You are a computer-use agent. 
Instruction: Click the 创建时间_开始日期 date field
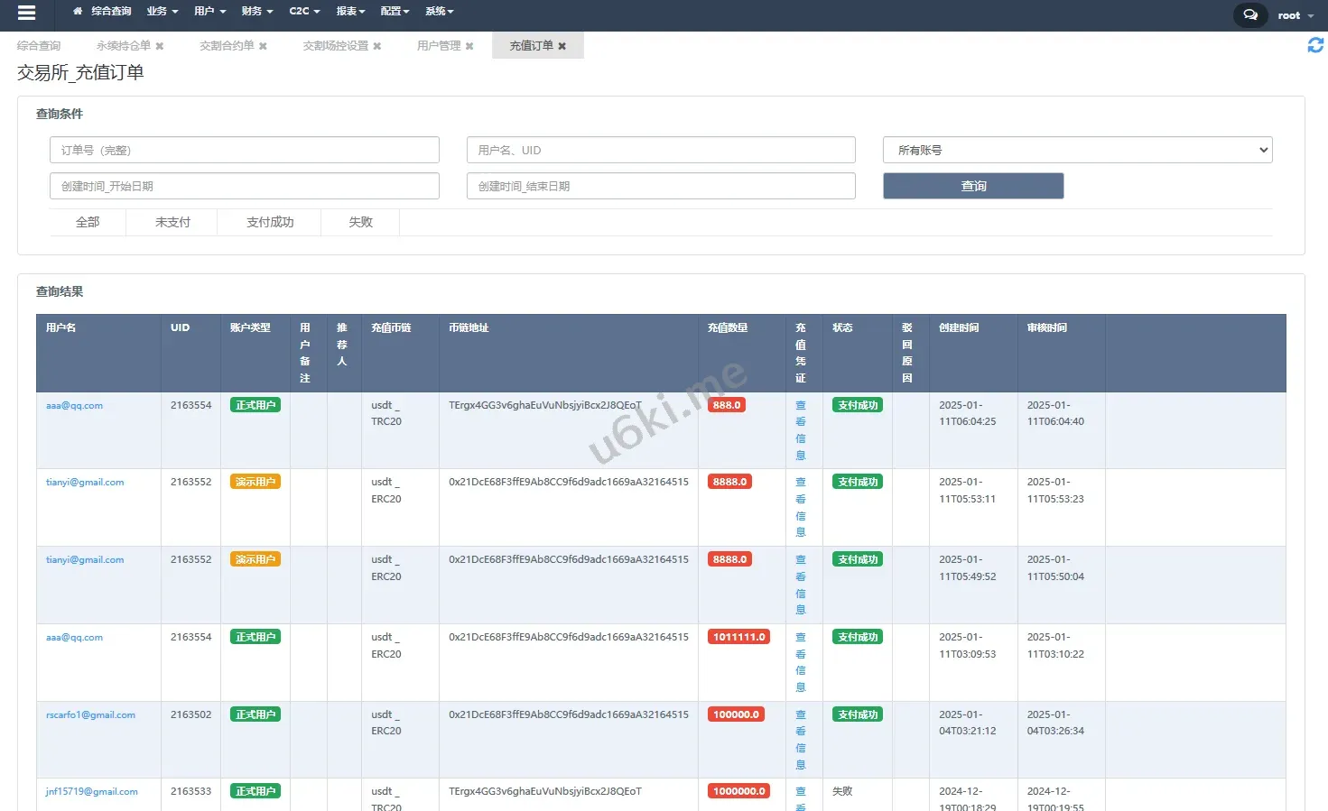point(244,186)
